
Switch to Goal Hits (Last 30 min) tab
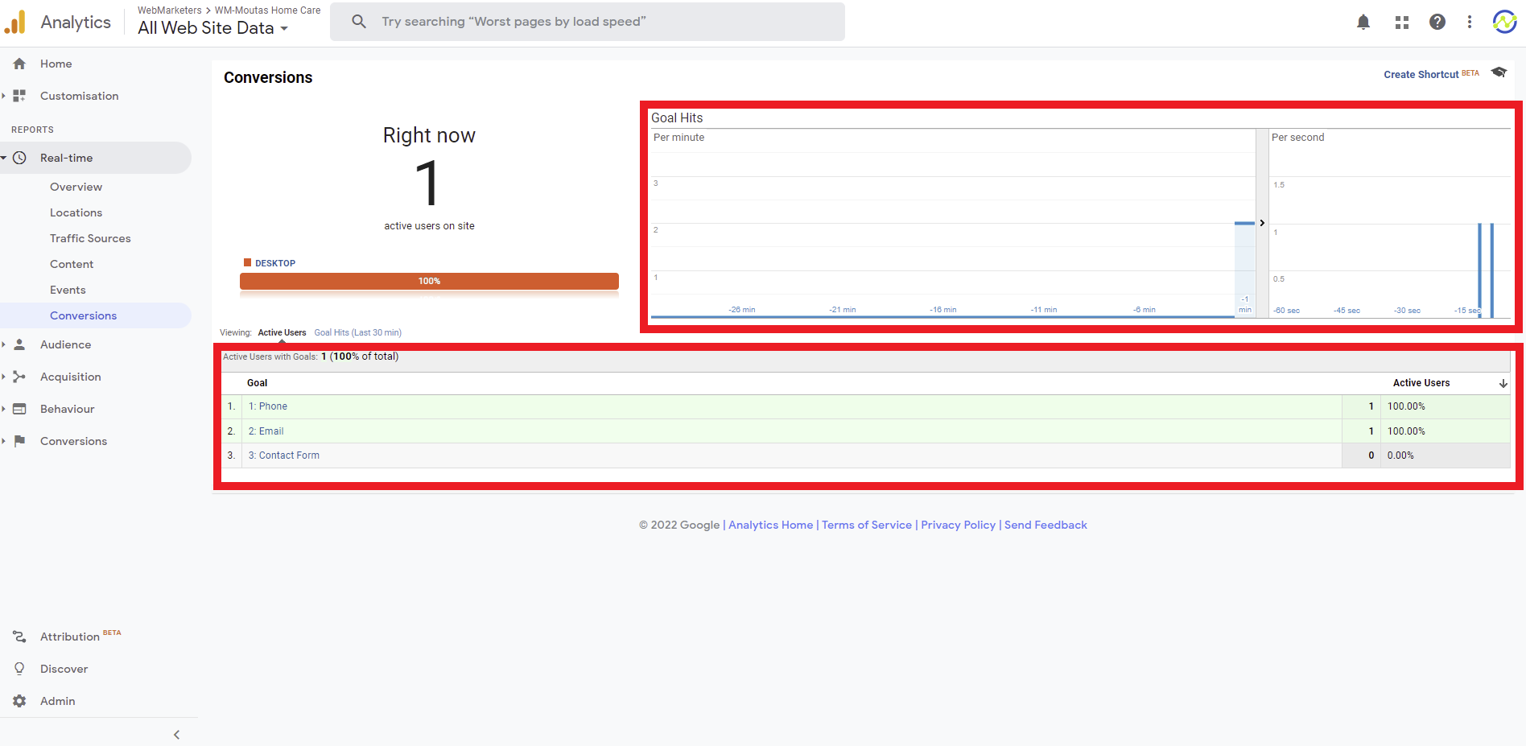coord(357,332)
